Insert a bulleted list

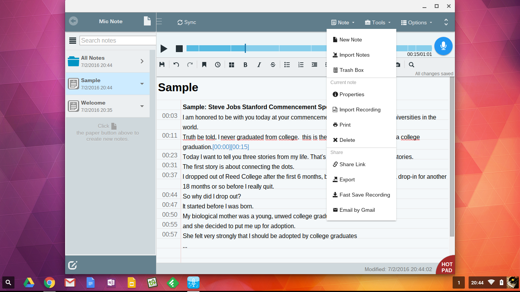click(287, 65)
